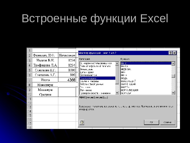The image size is (190, 143).
Task: Select the Иванов В.Н. cell
Action: click(45, 60)
